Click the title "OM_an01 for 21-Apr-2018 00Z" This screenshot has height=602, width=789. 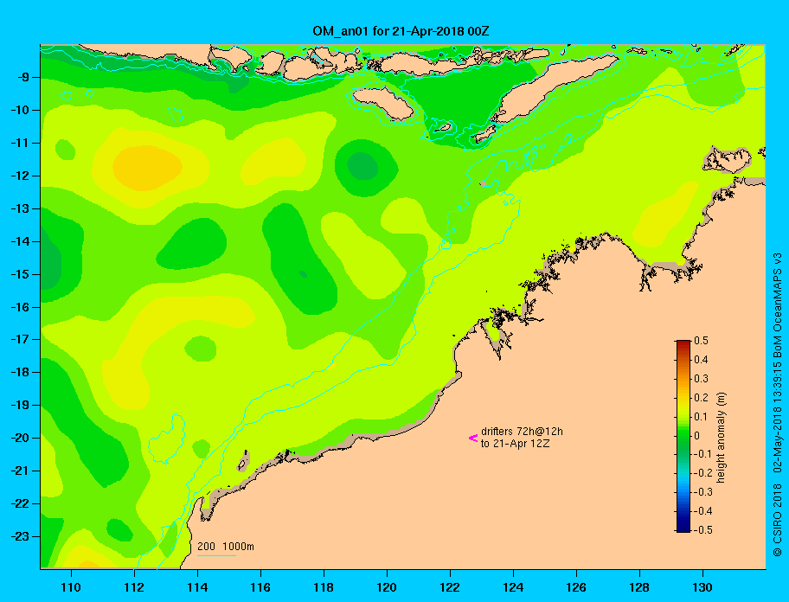(401, 31)
